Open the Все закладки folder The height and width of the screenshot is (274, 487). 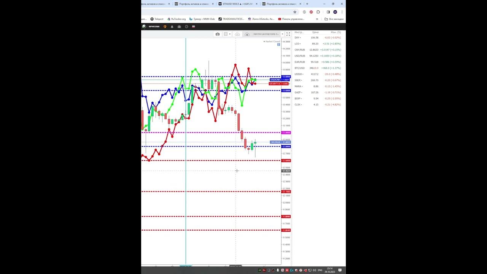(x=334, y=19)
